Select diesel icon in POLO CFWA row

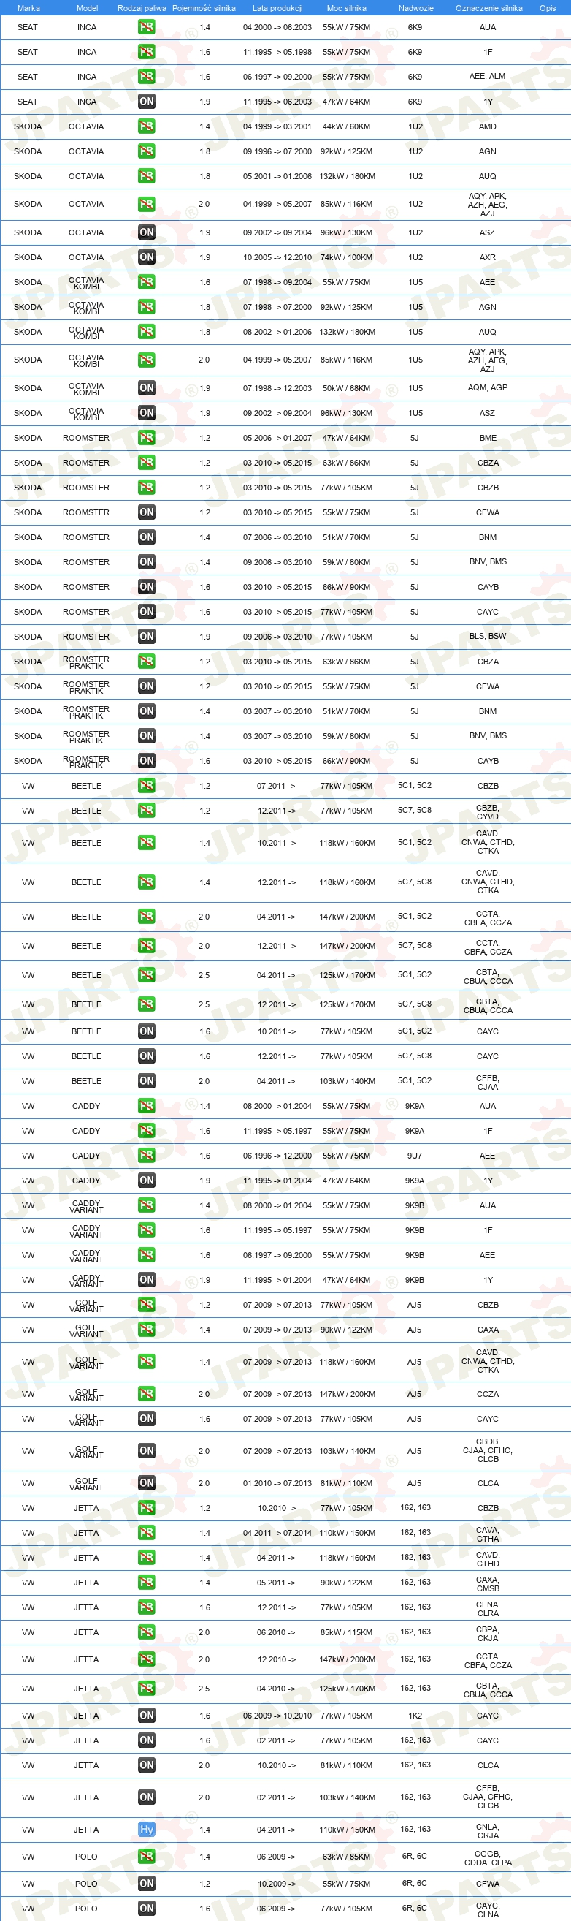pyautogui.click(x=147, y=1884)
